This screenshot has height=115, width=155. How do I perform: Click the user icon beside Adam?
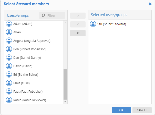(x=9, y=24)
